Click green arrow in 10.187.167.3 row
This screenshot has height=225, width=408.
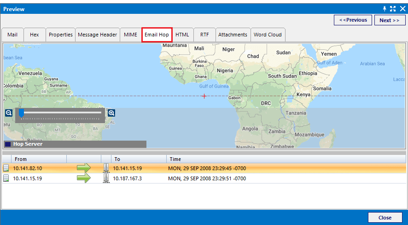tap(84, 178)
